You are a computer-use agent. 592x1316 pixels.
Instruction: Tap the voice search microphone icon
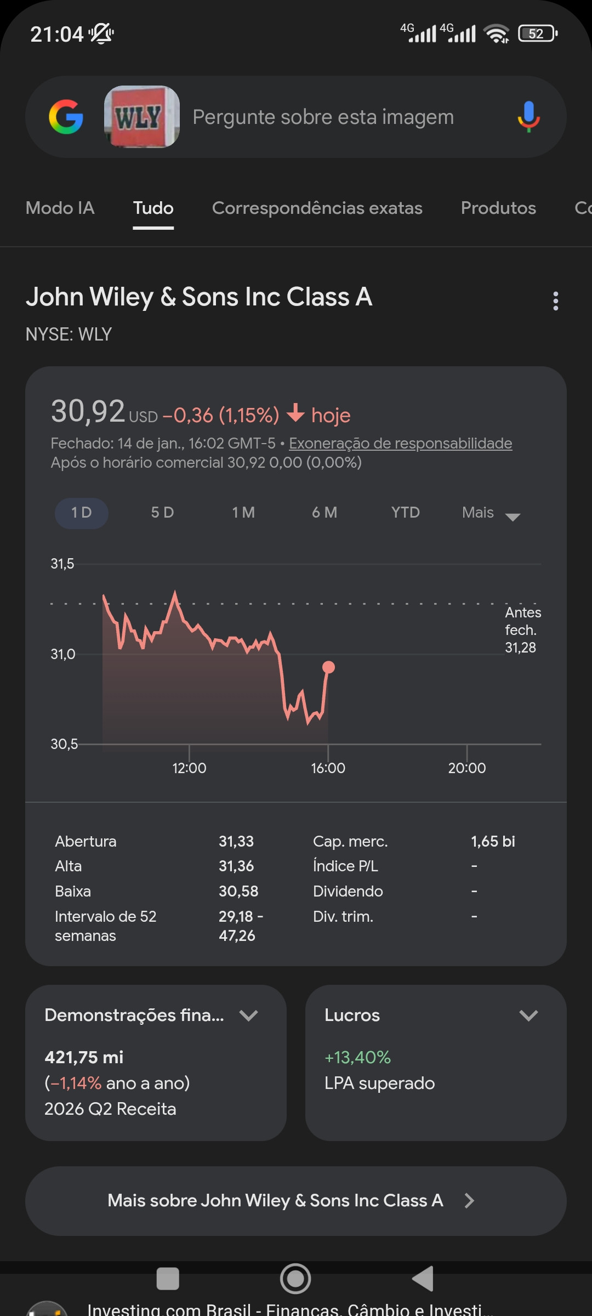[x=528, y=117]
